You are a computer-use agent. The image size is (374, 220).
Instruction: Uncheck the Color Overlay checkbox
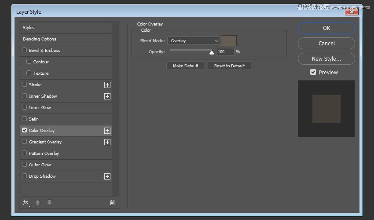point(25,130)
